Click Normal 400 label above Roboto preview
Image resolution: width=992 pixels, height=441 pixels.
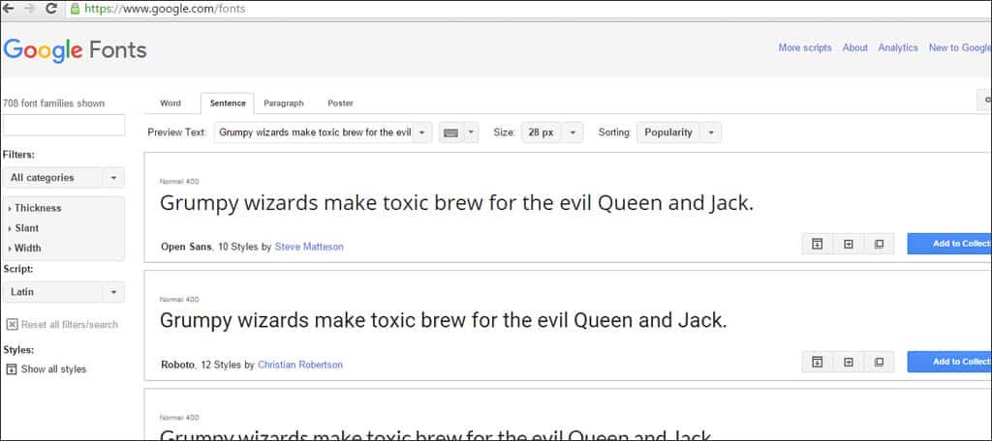(x=179, y=299)
